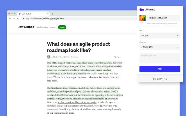This screenshot has height=116, width=186.
Task: Select the Jeff Gothelf browser tab
Action: (33, 14)
